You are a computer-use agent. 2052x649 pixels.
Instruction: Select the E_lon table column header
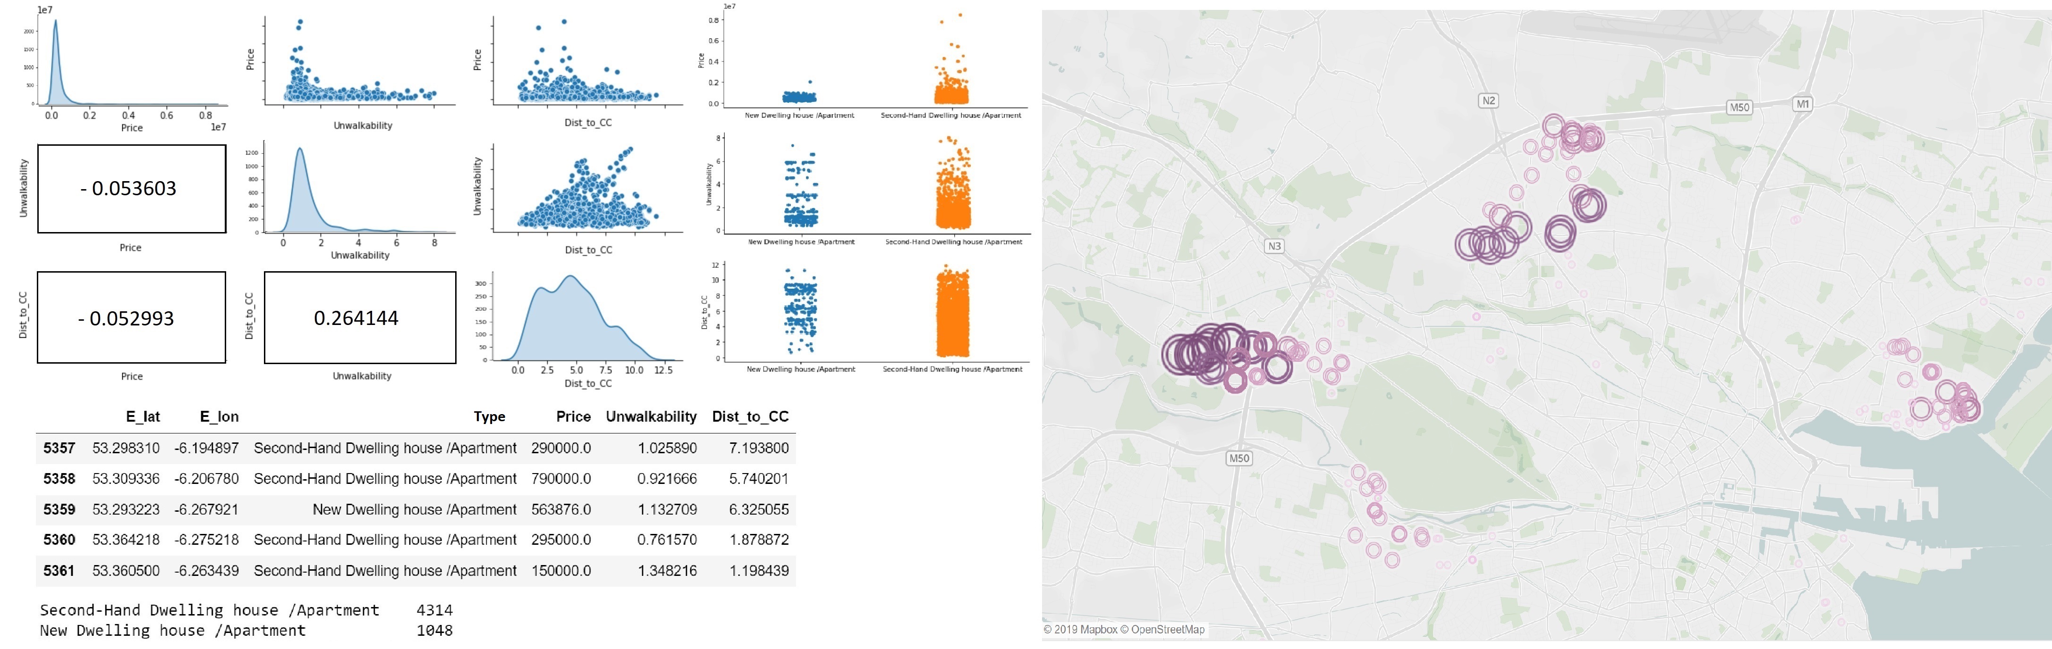coord(219,417)
